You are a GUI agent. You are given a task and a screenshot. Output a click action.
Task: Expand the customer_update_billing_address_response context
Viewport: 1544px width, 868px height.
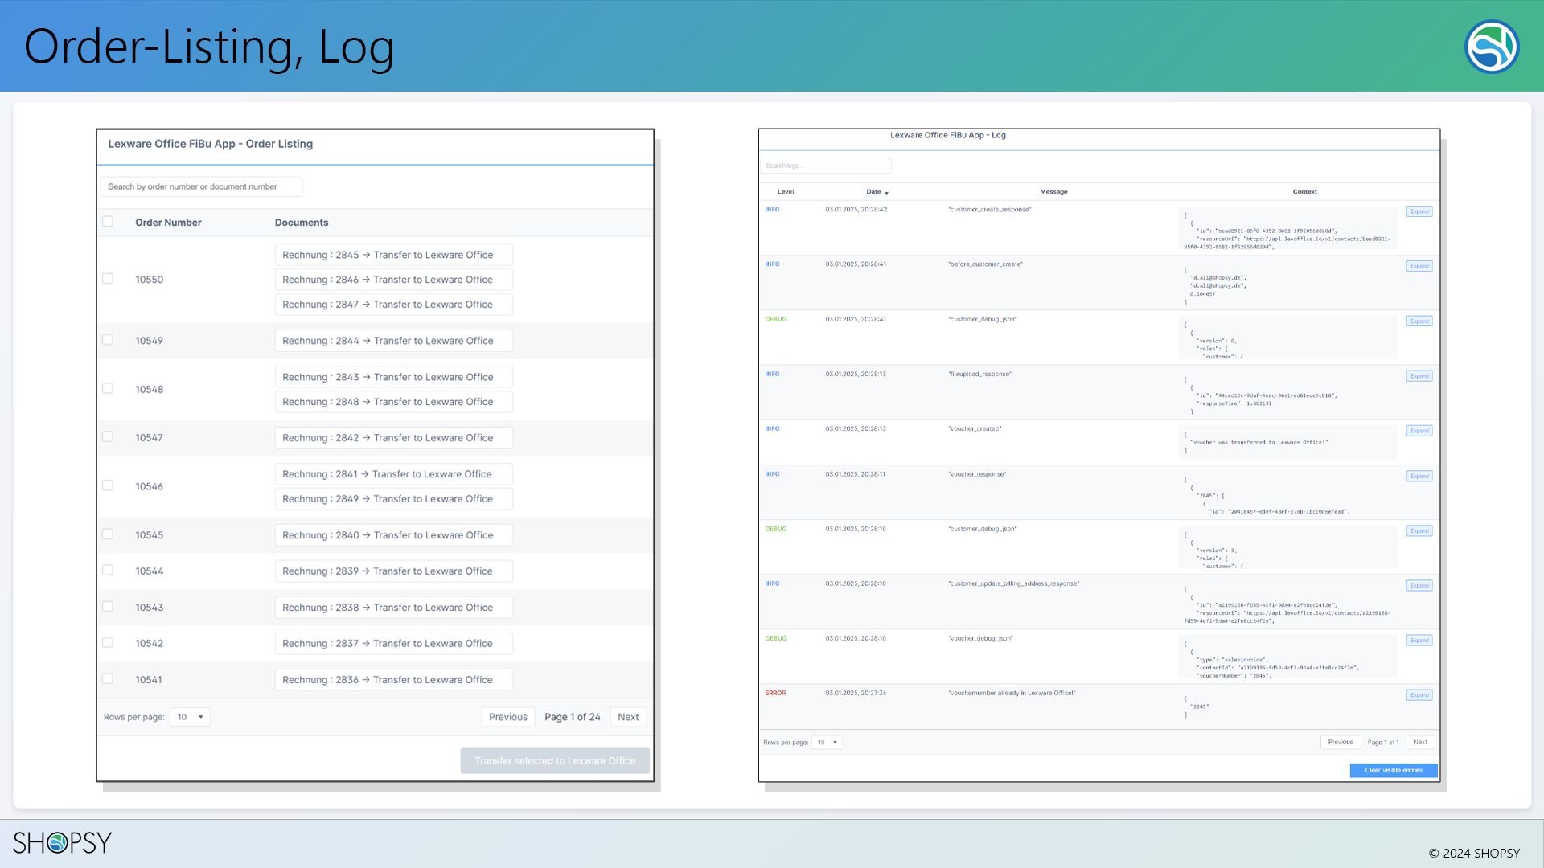[x=1419, y=586]
